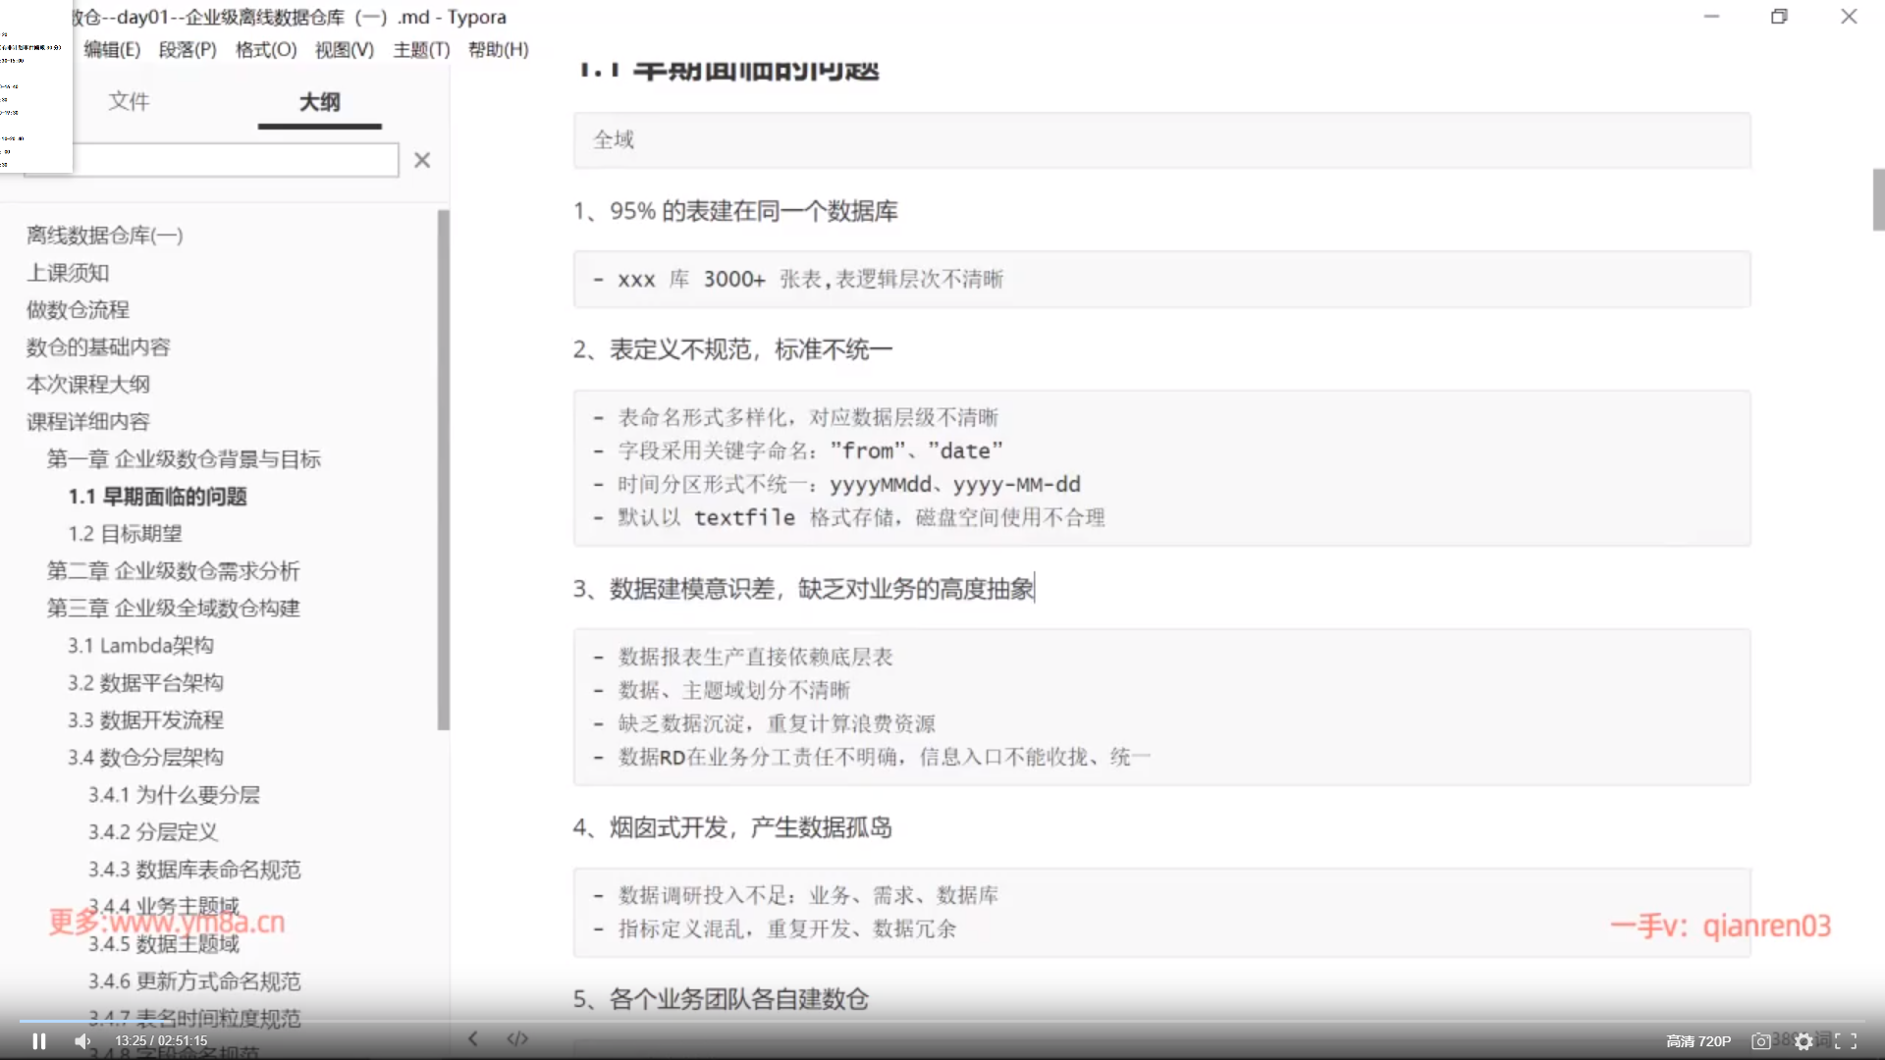Pause the video playback
The image size is (1885, 1060).
(39, 1041)
